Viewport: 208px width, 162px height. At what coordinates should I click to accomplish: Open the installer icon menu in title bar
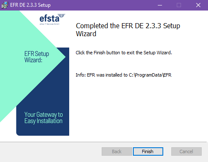pos(5,5)
